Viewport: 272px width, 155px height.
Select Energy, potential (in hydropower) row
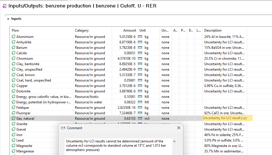pos(128,102)
